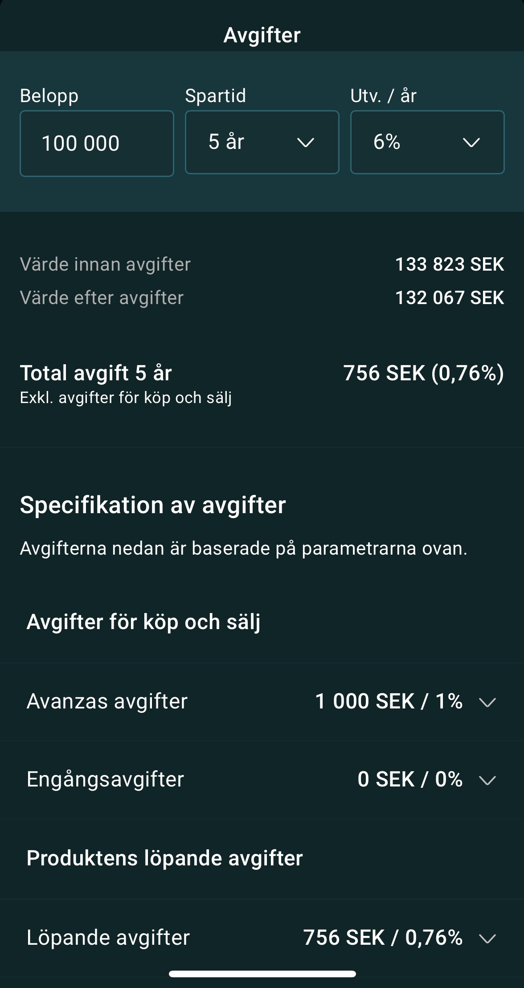524x988 pixels.
Task: Open the Spartid dropdown showing 5 år
Action: (262, 142)
